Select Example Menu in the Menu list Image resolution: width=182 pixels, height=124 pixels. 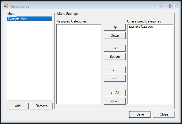(30, 19)
